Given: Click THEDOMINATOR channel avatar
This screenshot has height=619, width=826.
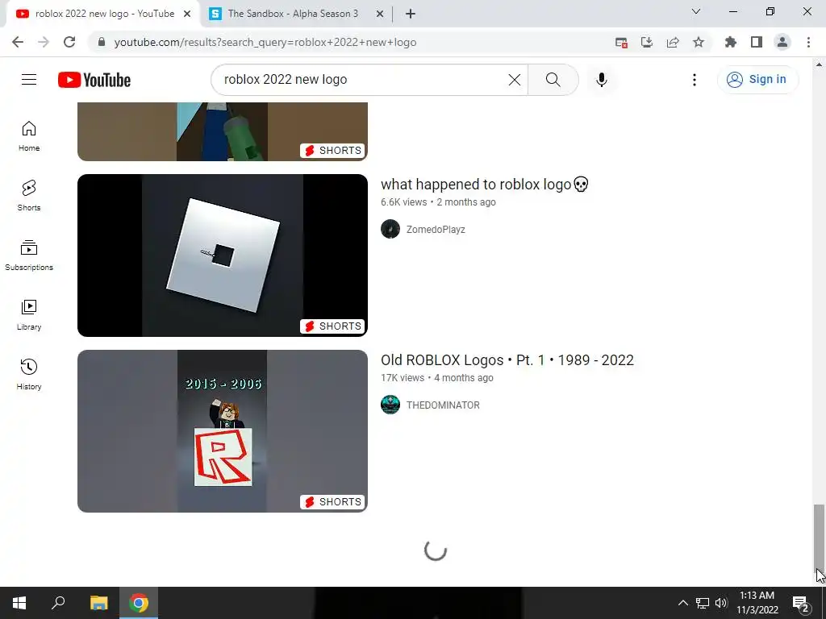Looking at the screenshot, I should click(x=390, y=405).
